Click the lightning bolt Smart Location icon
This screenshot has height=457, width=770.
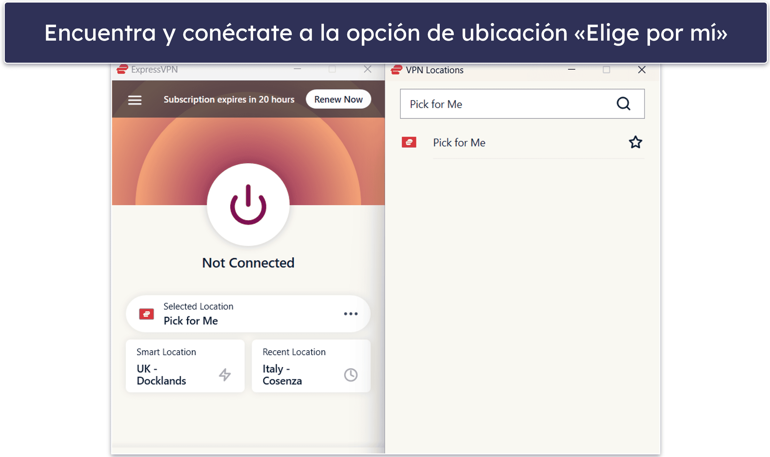pos(225,374)
